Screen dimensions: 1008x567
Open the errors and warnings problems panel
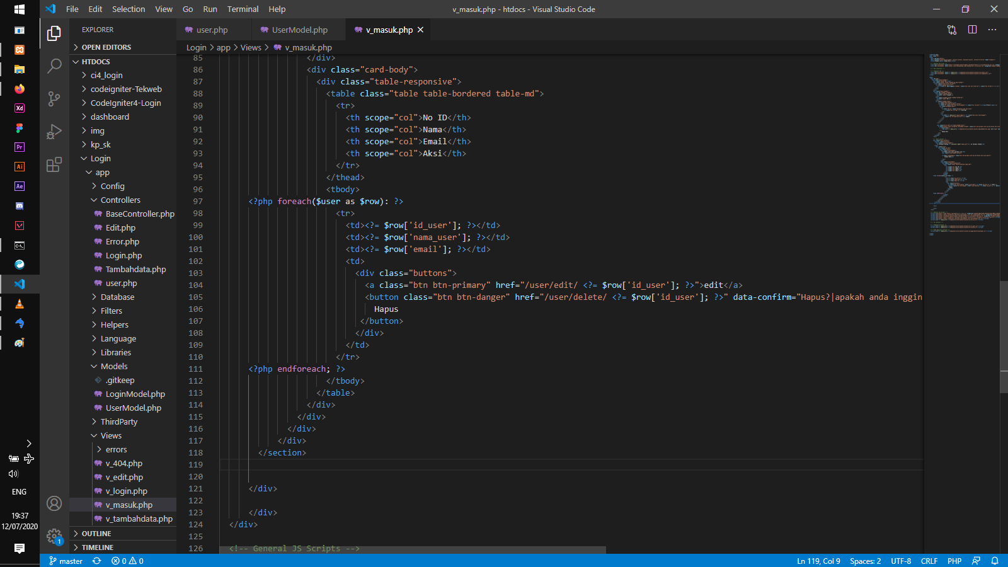[127, 561]
